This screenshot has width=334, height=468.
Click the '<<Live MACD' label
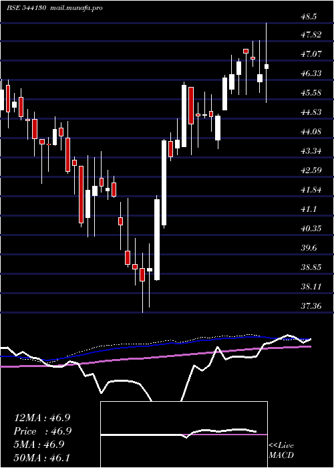click(x=281, y=450)
